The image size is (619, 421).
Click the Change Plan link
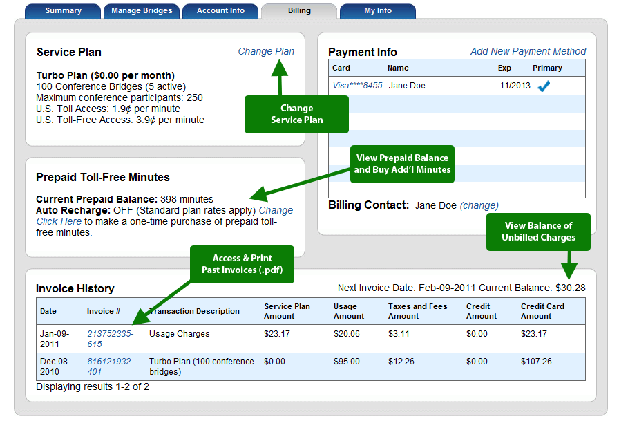(x=266, y=51)
